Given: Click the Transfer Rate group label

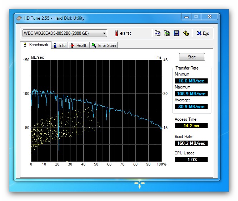Looking at the screenshot, I should coord(187,68).
